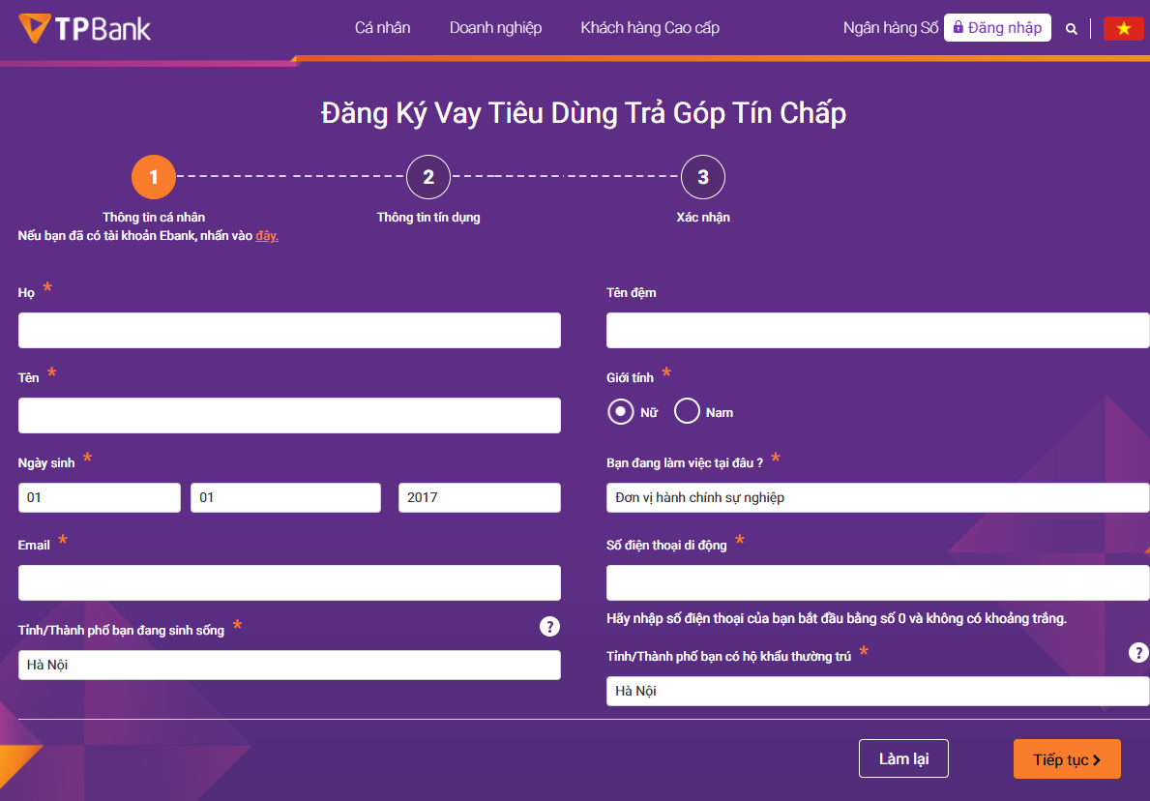Image resolution: width=1150 pixels, height=801 pixels.
Task: Go to Khách hàng Cao cấp menu
Action: (x=650, y=28)
